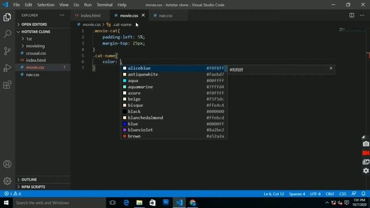The width and height of the screenshot is (370, 208).
Task: Open Task View on the taskbar
Action: tap(113, 203)
